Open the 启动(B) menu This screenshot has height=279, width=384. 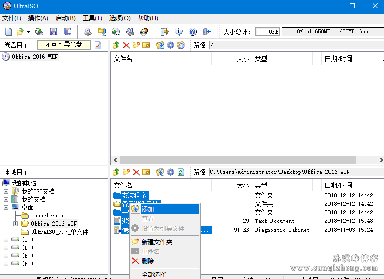point(66,18)
